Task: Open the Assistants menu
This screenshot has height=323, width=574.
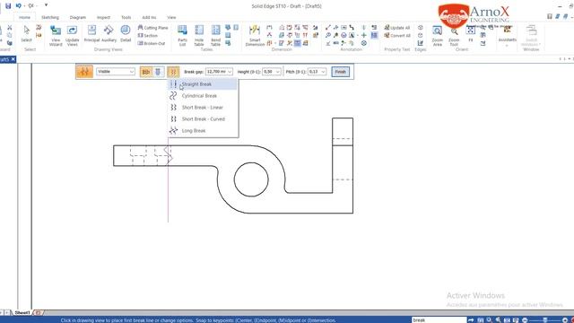Action: click(508, 36)
